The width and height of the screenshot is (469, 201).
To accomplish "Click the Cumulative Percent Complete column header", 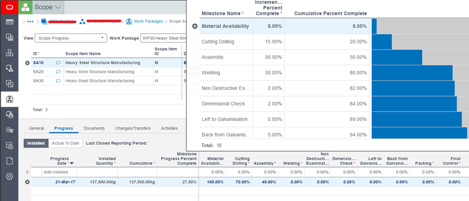I will [331, 13].
